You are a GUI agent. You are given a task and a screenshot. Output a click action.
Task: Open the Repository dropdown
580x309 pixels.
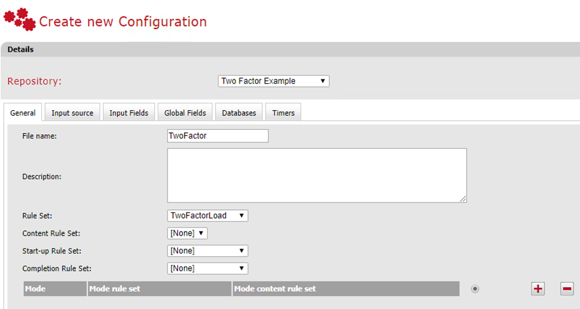273,81
